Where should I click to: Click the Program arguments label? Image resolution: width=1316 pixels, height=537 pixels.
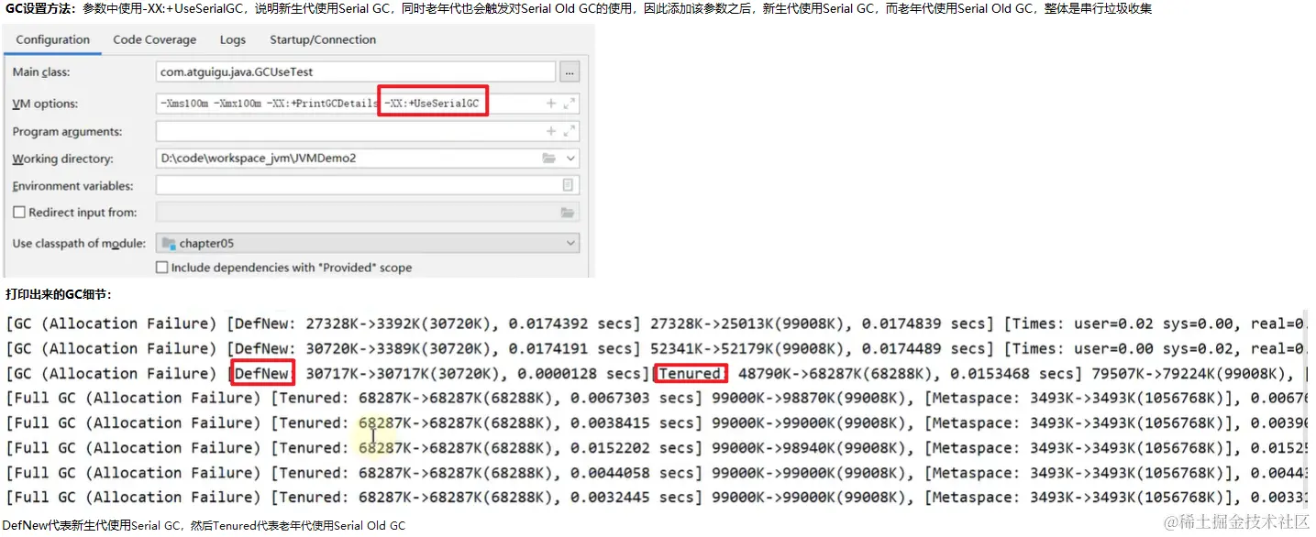pos(67,132)
